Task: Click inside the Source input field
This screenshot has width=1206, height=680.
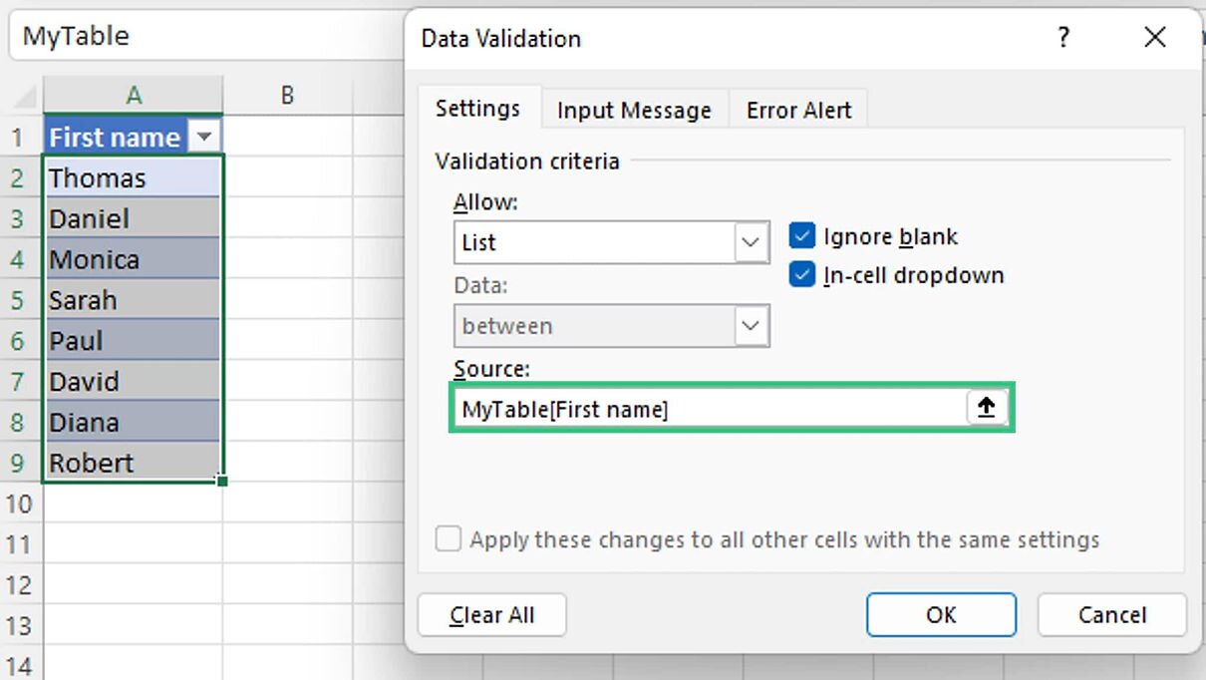Action: click(x=708, y=409)
